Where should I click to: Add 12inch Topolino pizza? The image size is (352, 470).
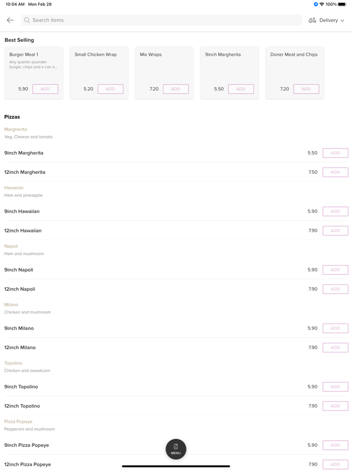pyautogui.click(x=335, y=406)
